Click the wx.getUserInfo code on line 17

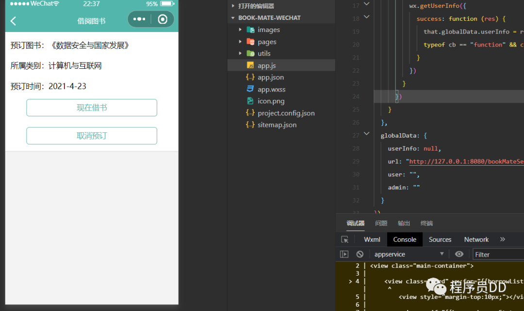tap(438, 6)
